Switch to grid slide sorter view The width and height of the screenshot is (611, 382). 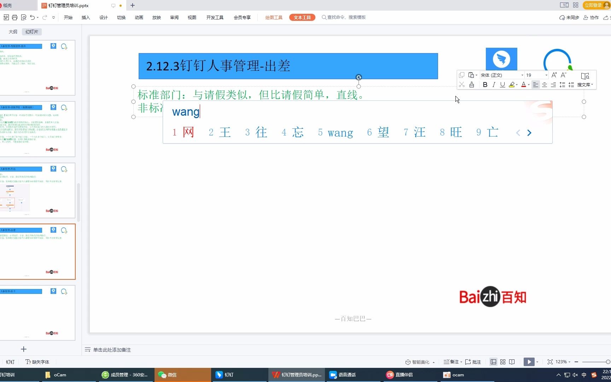[x=502, y=361]
